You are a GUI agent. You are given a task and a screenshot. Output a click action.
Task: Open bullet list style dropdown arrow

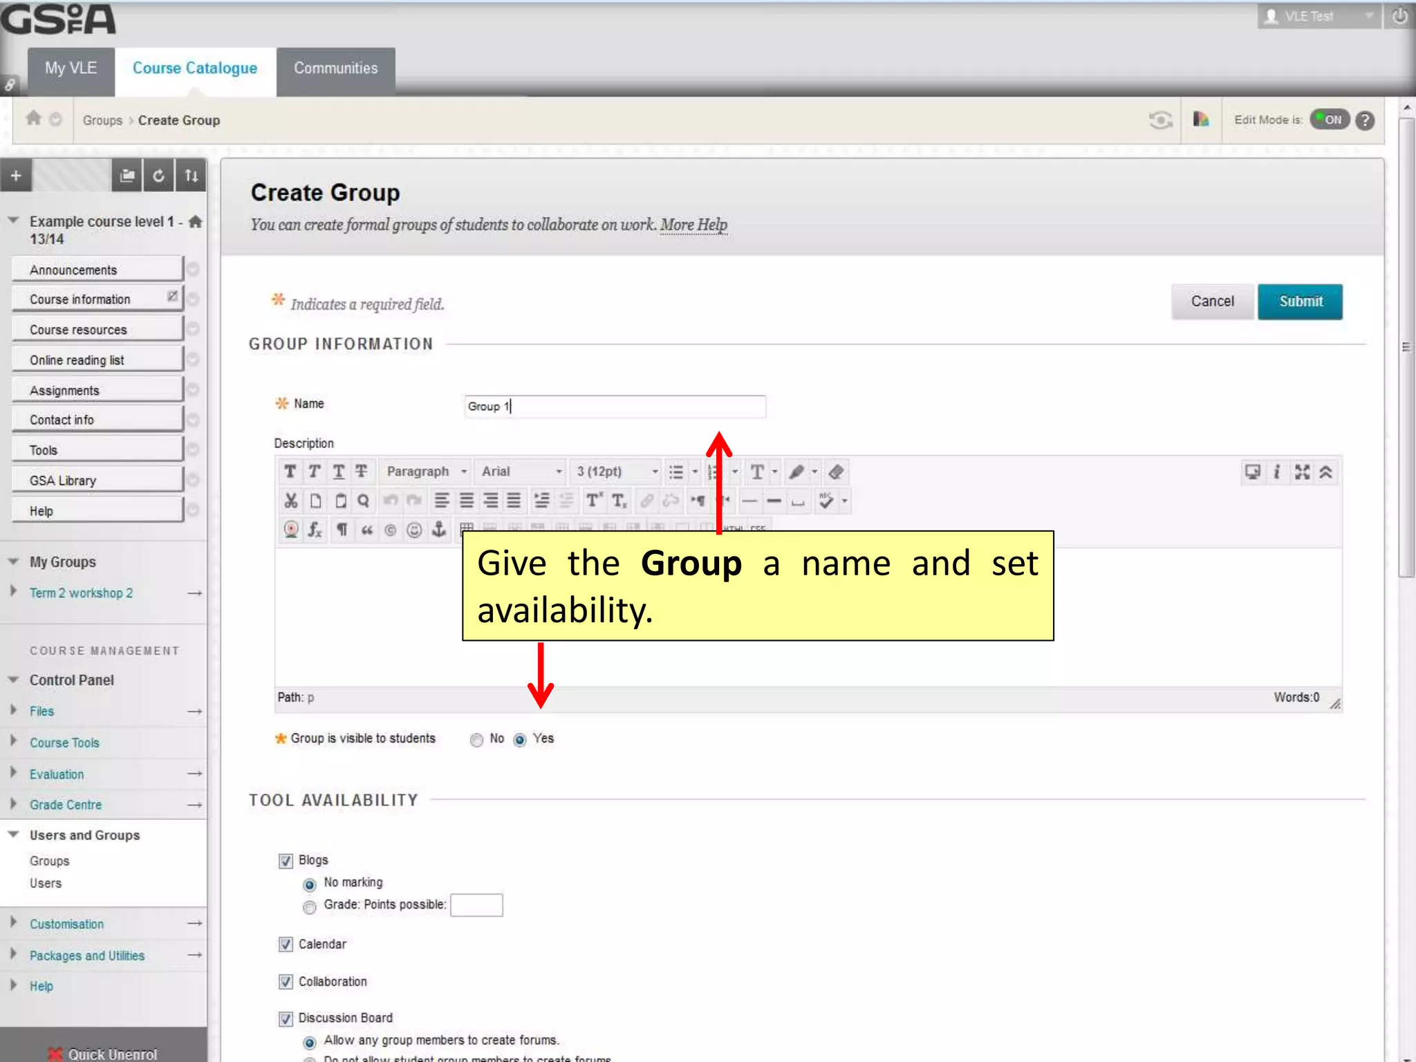pyautogui.click(x=695, y=472)
